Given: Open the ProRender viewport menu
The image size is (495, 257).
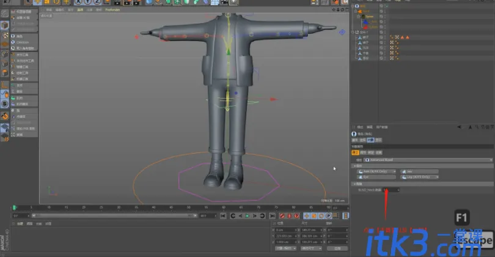Looking at the screenshot, I should click(x=112, y=10).
